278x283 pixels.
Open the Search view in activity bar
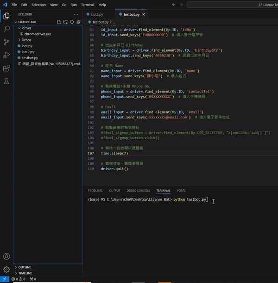[x=6, y=29]
